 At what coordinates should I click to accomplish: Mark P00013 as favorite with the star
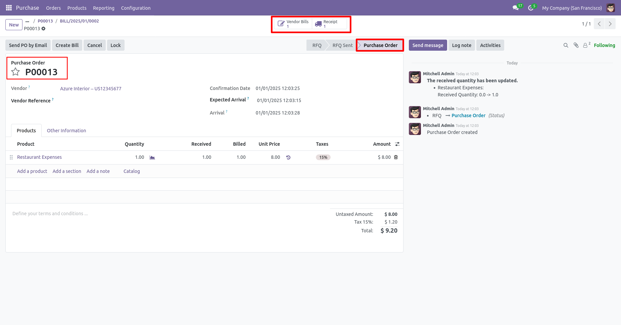click(x=15, y=72)
